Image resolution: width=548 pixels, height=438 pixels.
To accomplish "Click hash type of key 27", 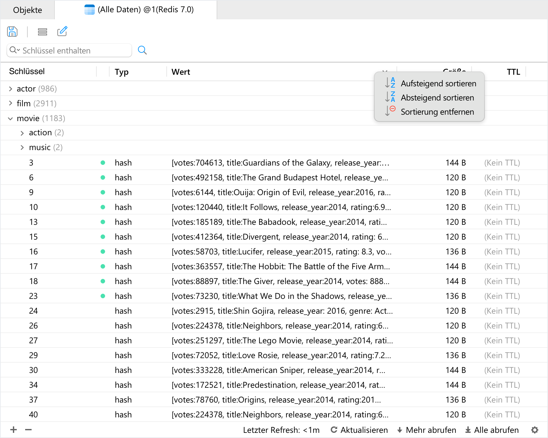I will (x=123, y=340).
